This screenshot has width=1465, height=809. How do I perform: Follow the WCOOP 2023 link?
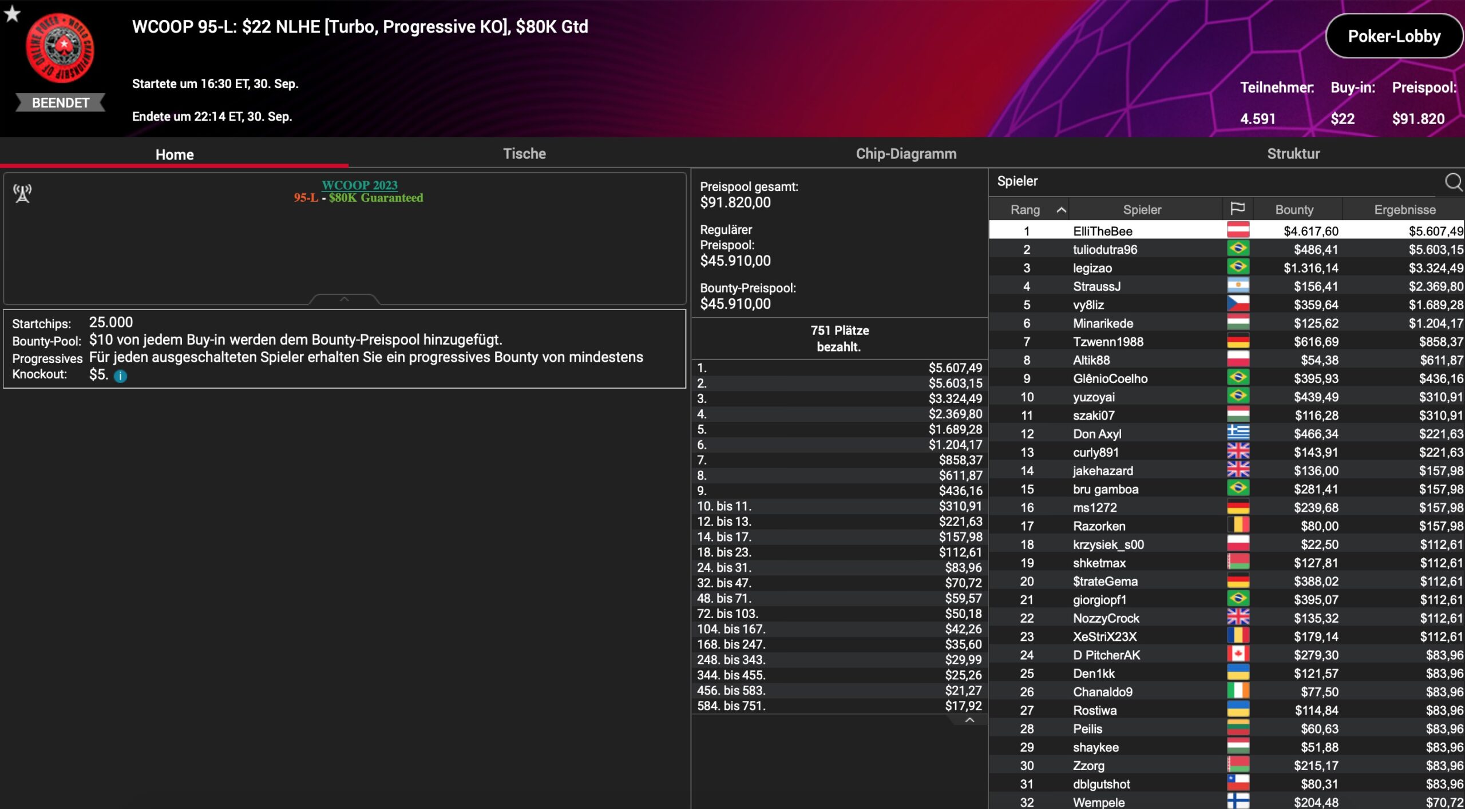click(359, 185)
